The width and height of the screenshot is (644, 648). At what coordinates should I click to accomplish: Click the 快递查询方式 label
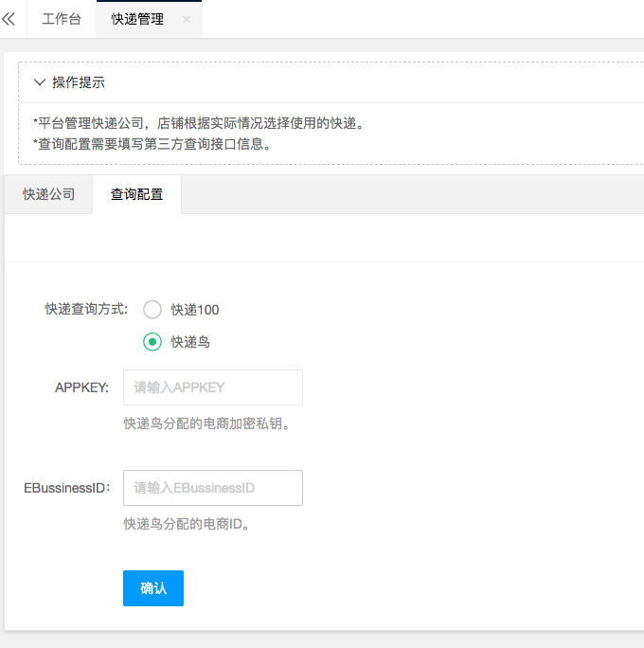click(86, 309)
